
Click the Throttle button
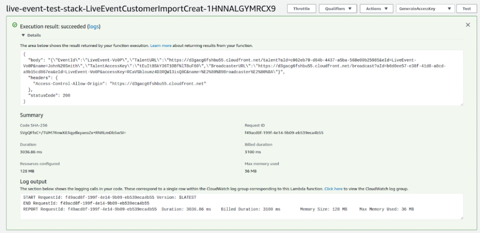coord(301,8)
